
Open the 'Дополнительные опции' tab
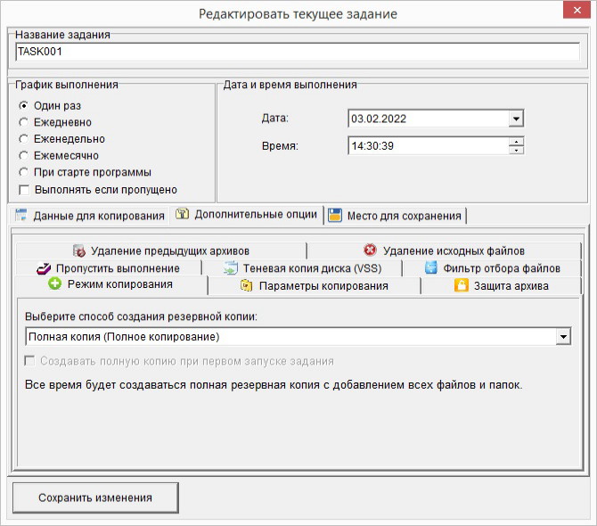(246, 215)
